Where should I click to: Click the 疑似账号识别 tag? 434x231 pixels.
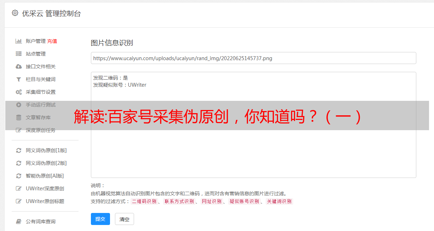point(244,201)
